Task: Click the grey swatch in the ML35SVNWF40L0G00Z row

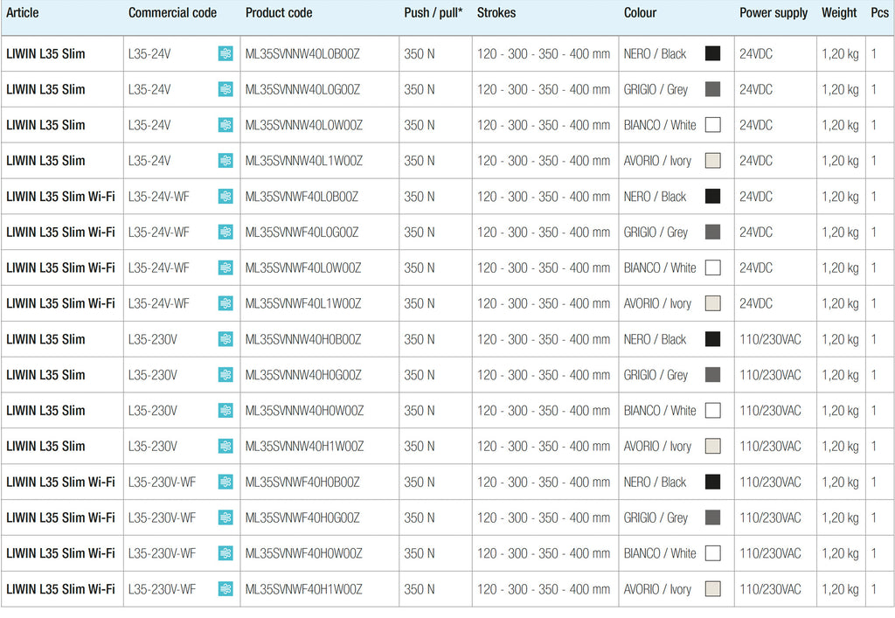Action: click(712, 232)
